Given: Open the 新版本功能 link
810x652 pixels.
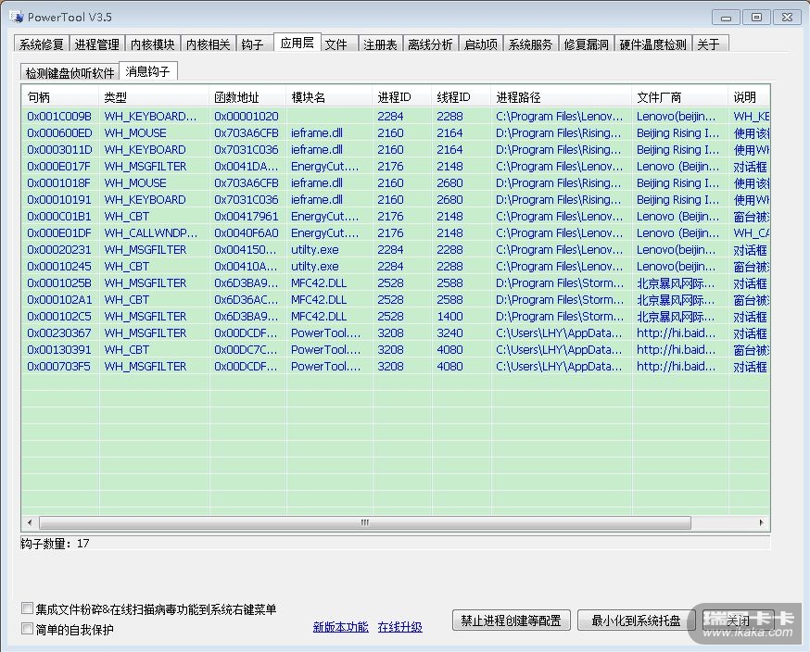Looking at the screenshot, I should pos(340,627).
